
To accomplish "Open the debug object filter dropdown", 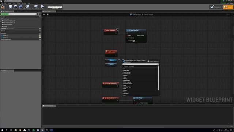I will [x=55, y=7].
